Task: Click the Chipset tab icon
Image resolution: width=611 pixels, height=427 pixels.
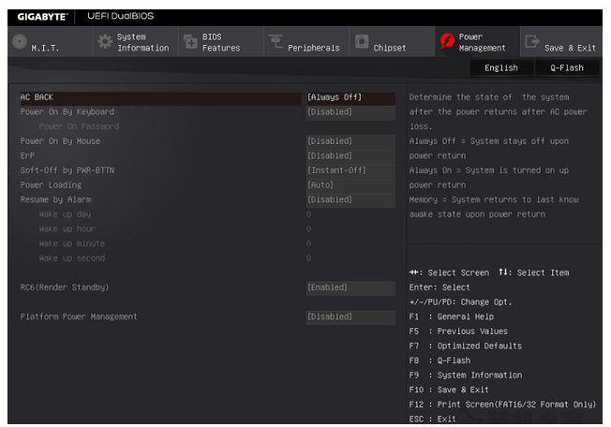Action: 361,43
